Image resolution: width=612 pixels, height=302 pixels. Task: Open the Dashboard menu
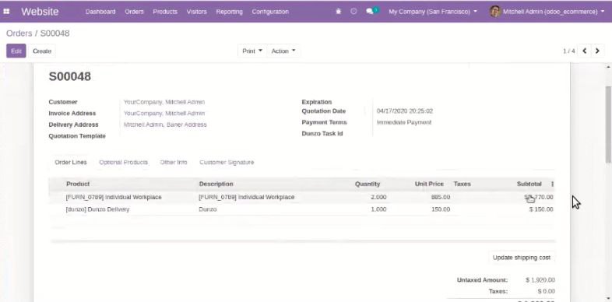point(100,12)
